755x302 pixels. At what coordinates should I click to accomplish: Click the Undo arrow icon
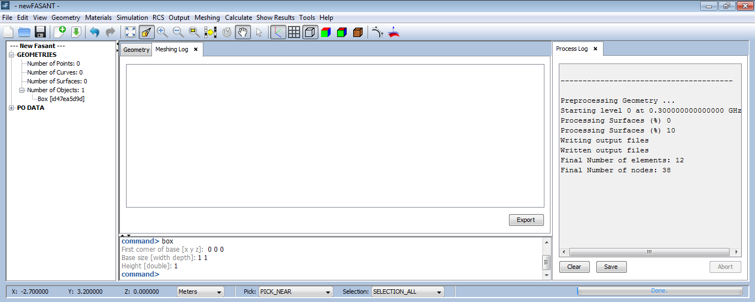click(95, 32)
